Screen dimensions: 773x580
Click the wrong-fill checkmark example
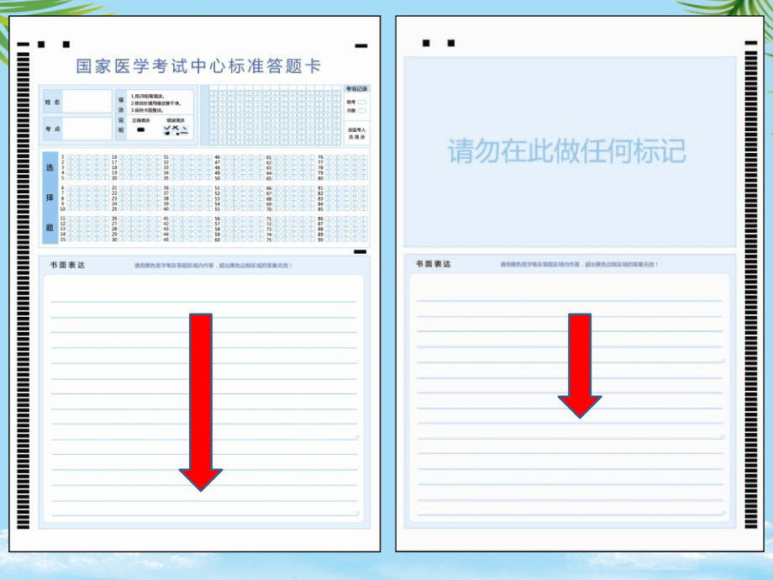tap(167, 129)
